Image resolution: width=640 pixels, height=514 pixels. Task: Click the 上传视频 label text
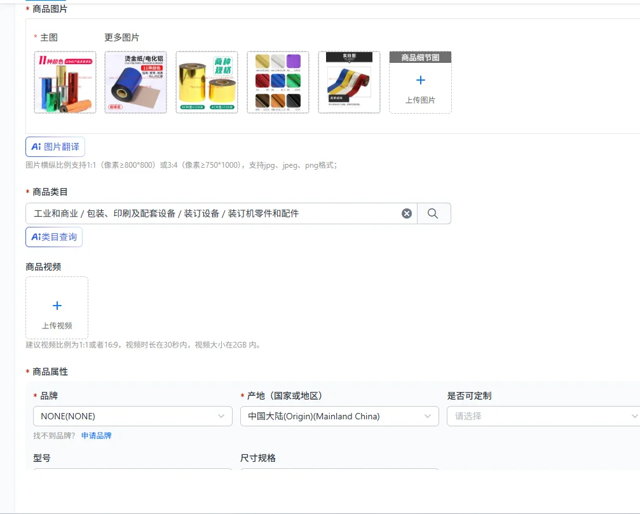point(57,325)
